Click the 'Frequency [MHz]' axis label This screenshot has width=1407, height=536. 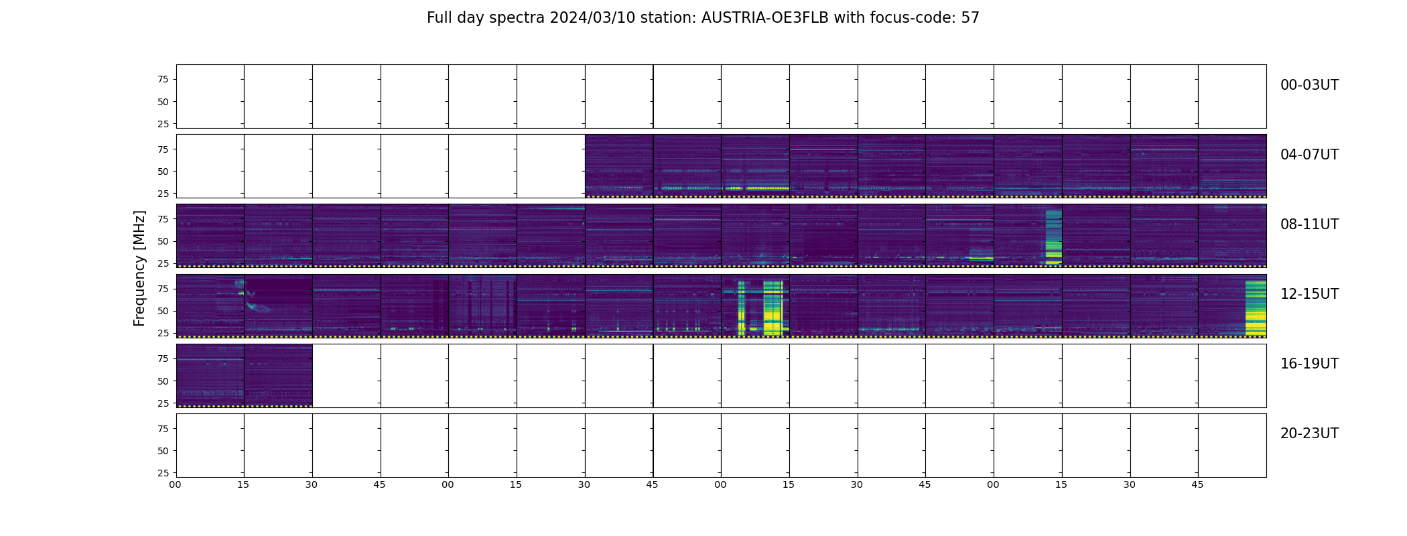coord(139,269)
